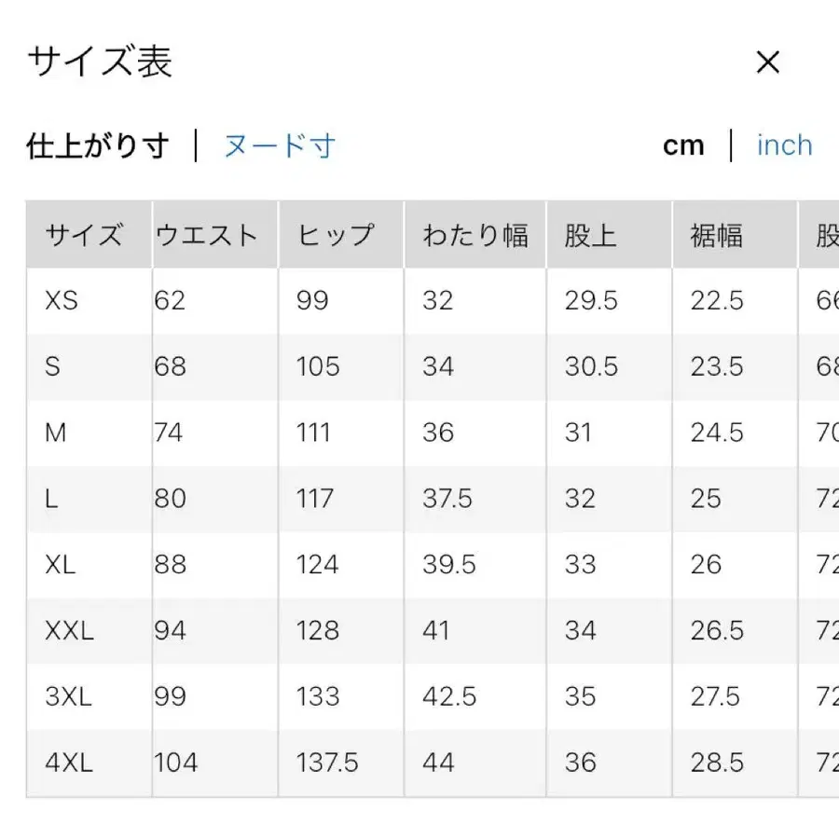Click the サイズ表 title heading
The image size is (839, 839).
99,62
